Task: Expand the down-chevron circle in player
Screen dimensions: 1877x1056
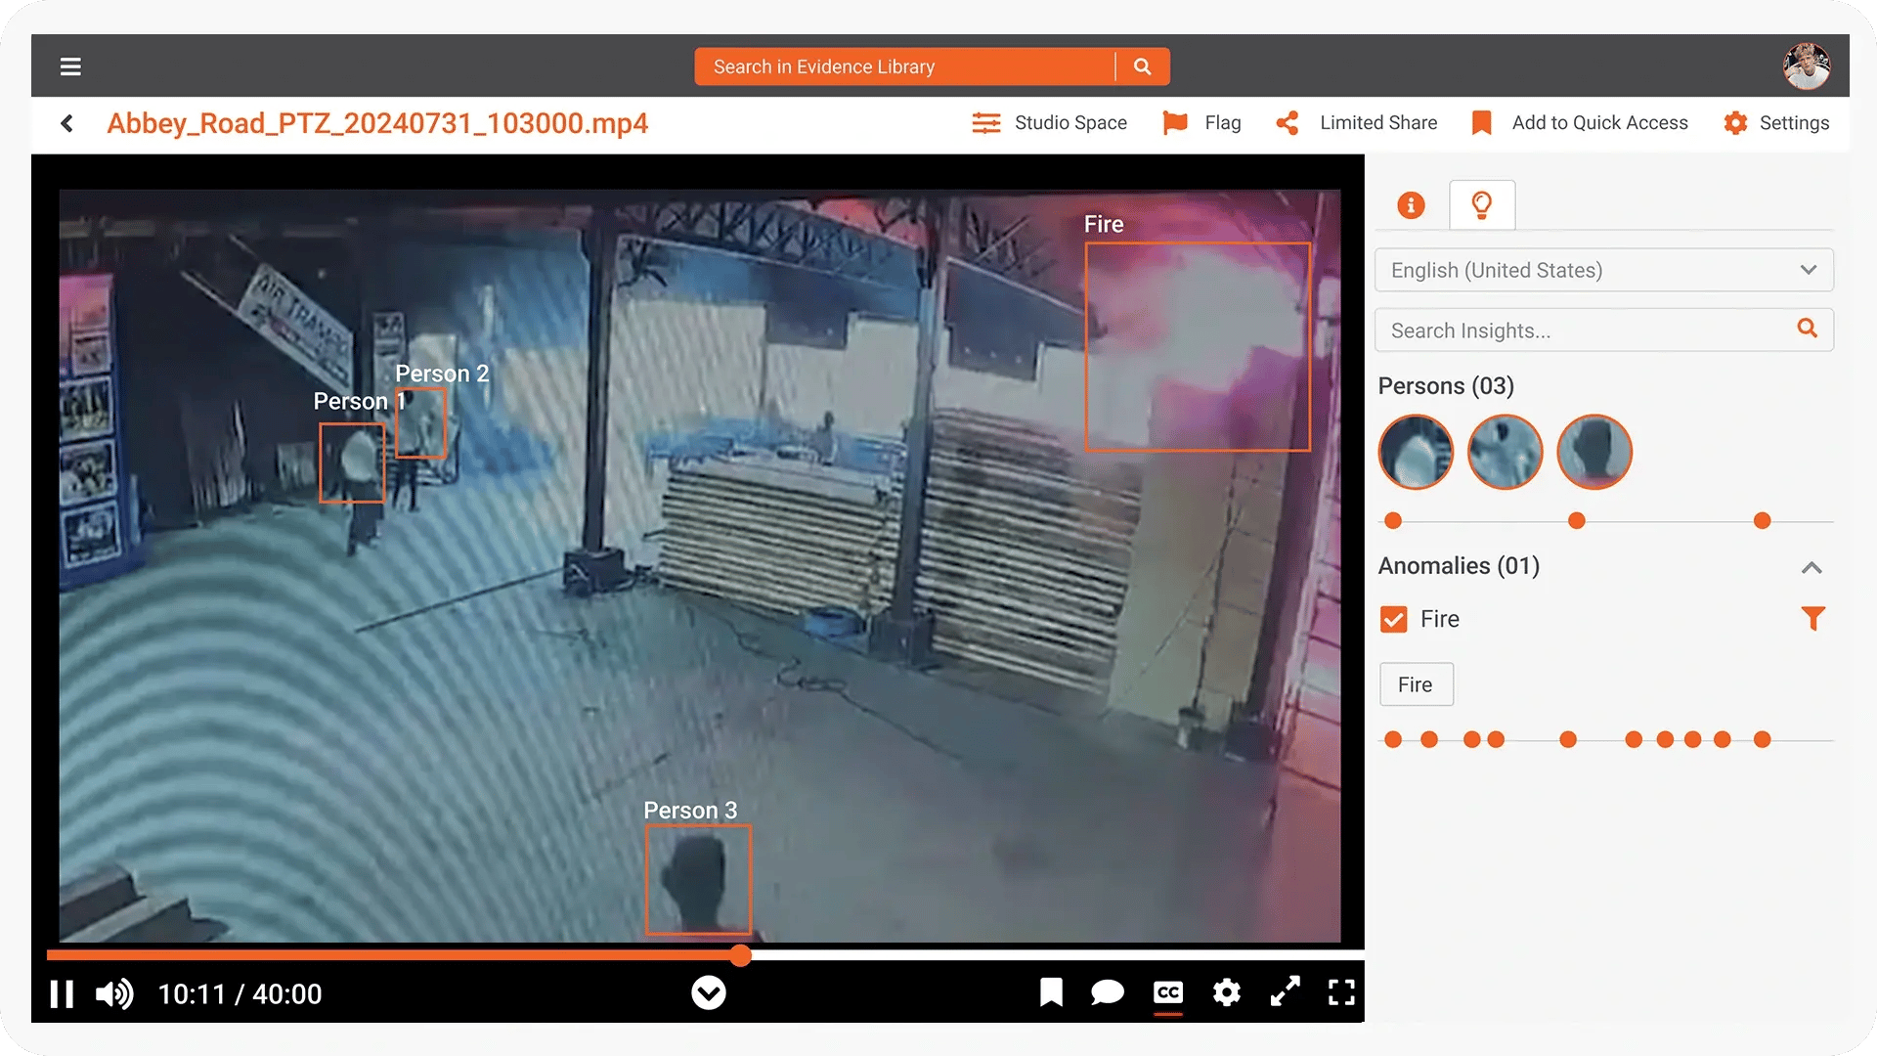Action: [x=709, y=993]
